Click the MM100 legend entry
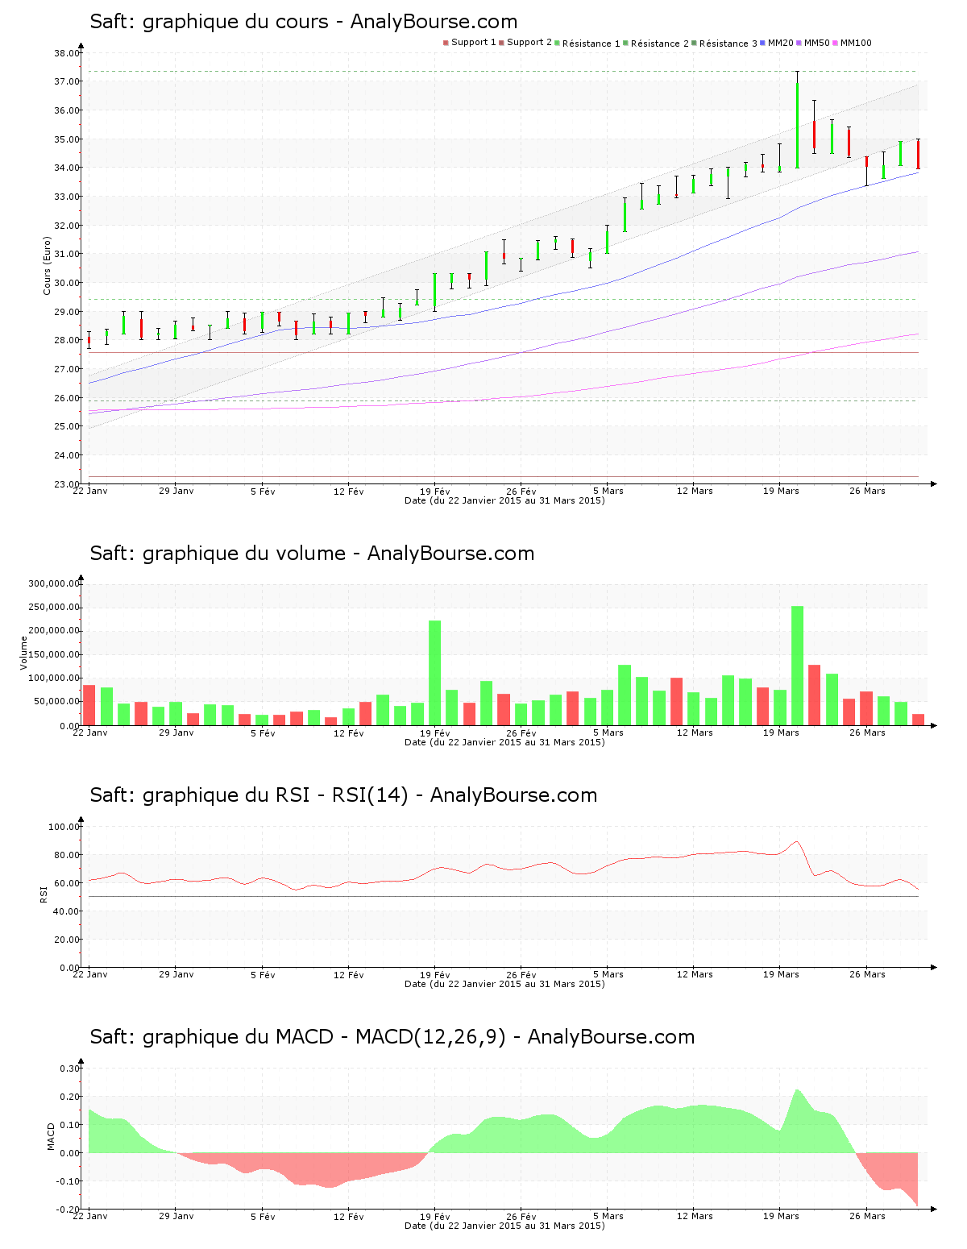The image size is (967, 1249). click(853, 43)
